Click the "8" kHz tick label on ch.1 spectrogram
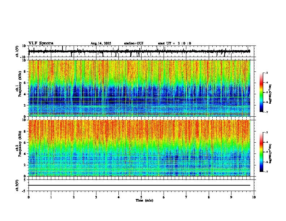The height and width of the screenshot is (221, 286). point(25,71)
